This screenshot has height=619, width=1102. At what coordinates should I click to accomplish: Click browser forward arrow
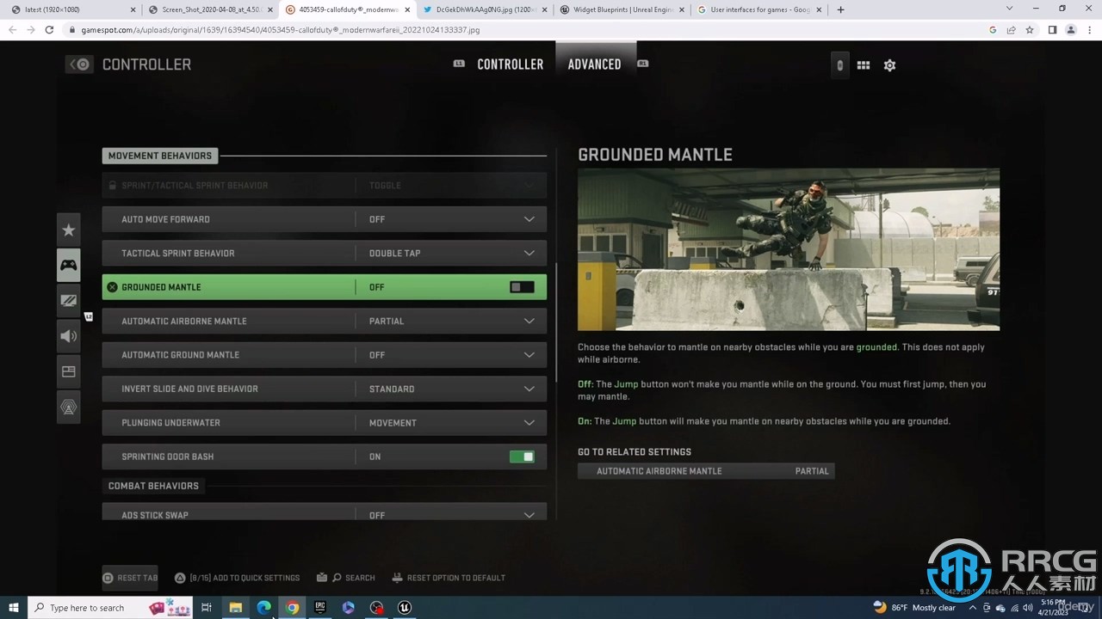31,29
